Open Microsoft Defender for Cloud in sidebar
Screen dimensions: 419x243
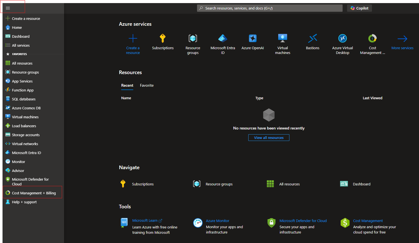27,181
